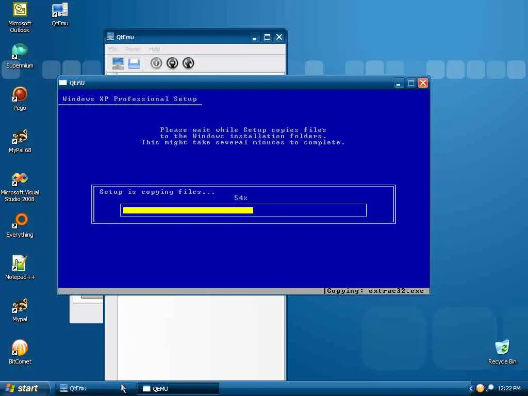Select the MyPal 68 desktop icon
Viewport: 528px width, 396px height.
[20, 141]
